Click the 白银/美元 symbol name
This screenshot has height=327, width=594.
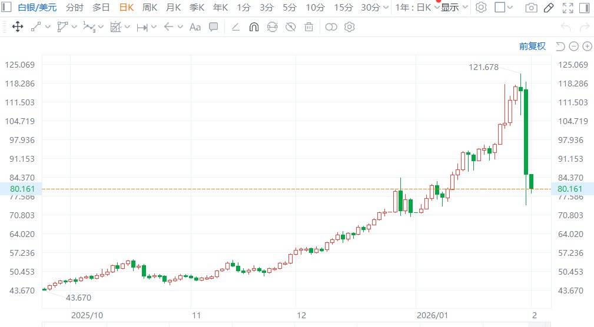pos(37,8)
